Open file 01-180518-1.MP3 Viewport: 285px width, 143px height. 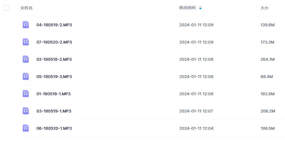click(x=53, y=94)
